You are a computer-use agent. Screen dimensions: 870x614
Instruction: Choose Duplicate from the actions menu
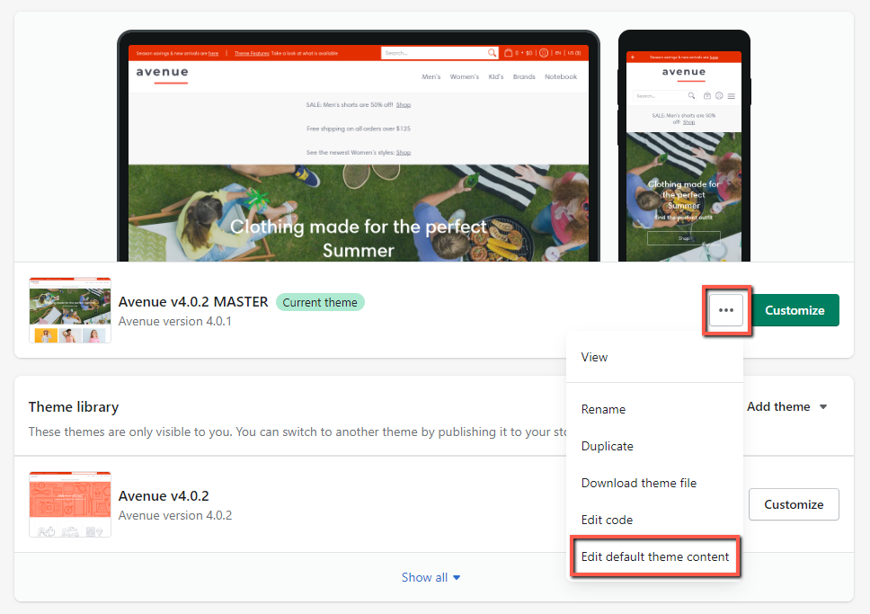(607, 446)
